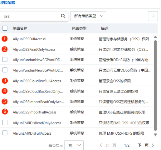Go to the next page via 下一页
Screen dimensions: 161x150
(146, 145)
